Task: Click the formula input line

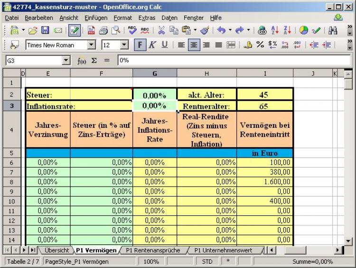Action: [233, 61]
